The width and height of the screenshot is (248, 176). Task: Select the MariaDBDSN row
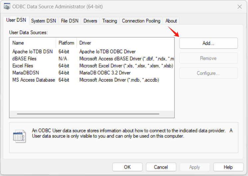pos(25,73)
